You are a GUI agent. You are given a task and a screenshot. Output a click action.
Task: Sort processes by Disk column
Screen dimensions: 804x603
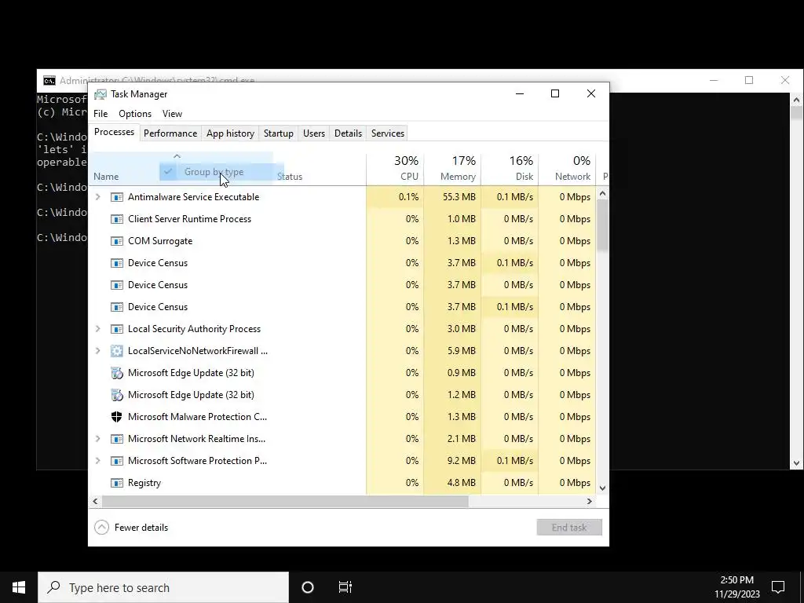click(510, 169)
